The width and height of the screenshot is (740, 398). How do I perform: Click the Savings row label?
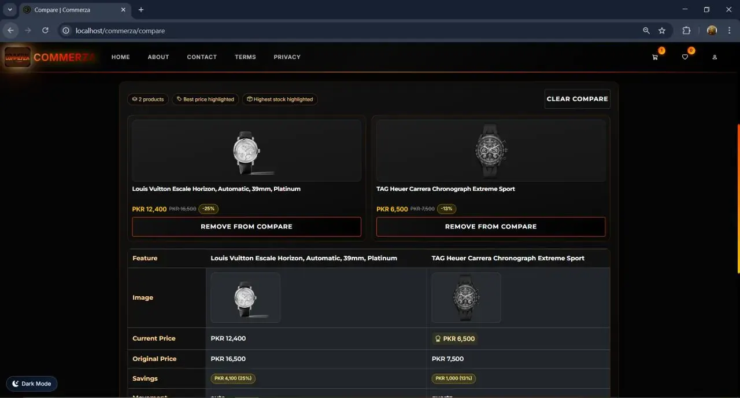click(145, 378)
